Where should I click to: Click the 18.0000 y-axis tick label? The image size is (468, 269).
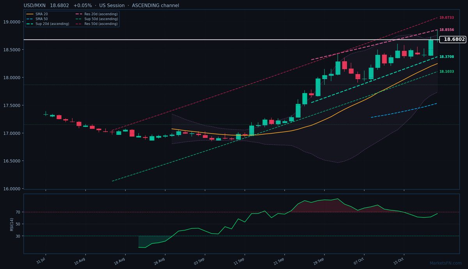tap(12, 78)
